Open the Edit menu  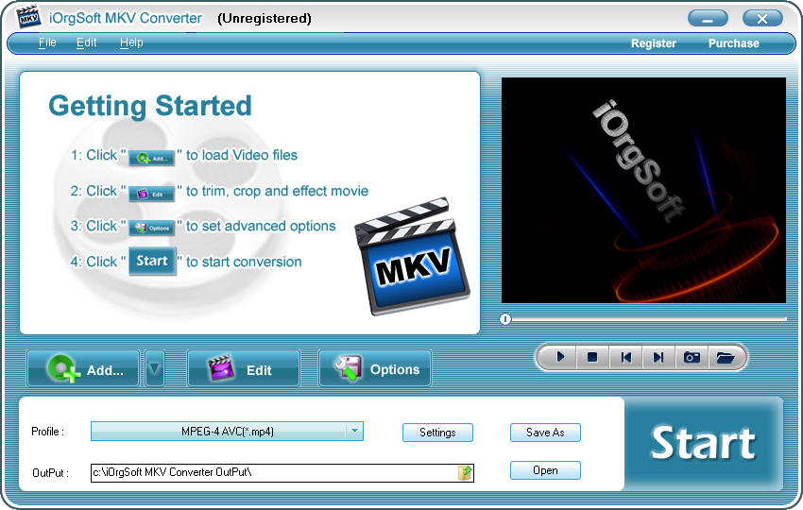[x=87, y=42]
